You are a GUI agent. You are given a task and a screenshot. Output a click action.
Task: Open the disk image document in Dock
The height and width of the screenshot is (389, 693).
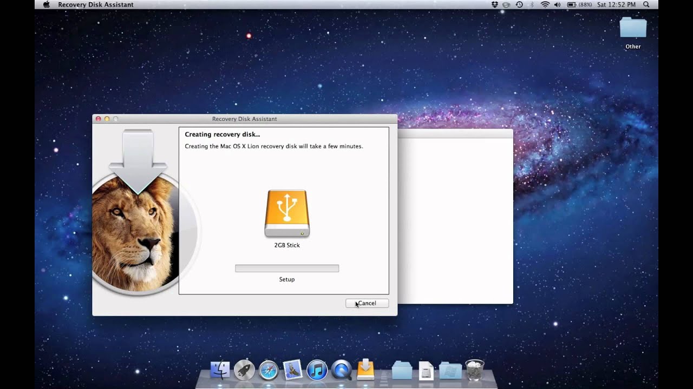[x=426, y=370]
